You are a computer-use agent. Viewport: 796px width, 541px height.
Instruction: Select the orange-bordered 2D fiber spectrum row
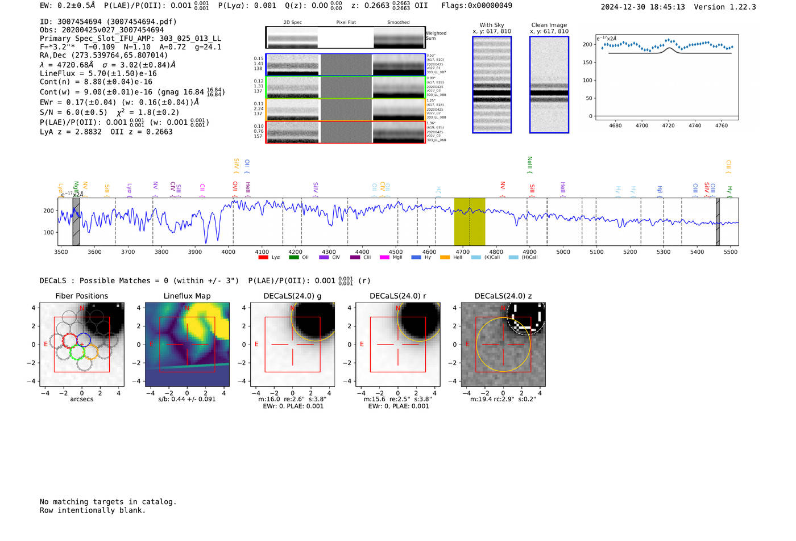[346, 110]
